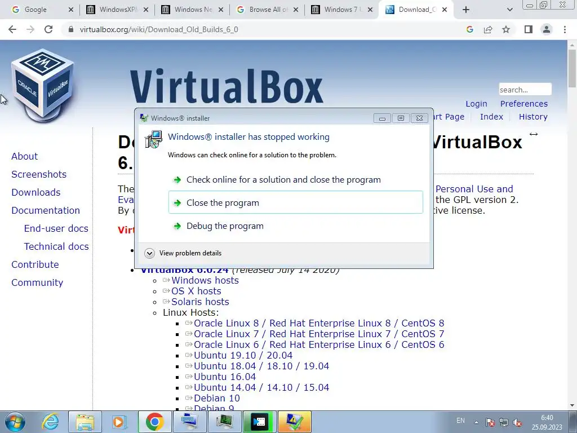Click the VirtualBox cube logo
Viewport: 577px width, 433px height.
[43, 85]
